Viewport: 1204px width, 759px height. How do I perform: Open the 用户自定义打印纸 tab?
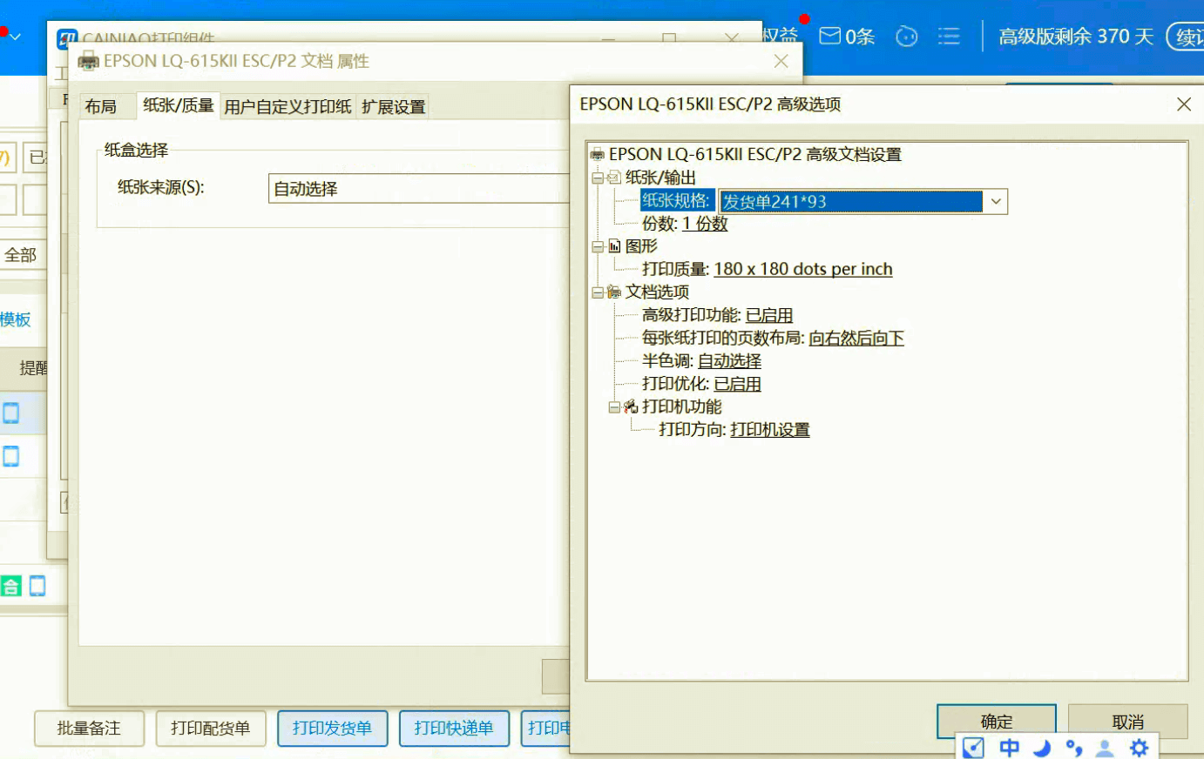pos(287,106)
